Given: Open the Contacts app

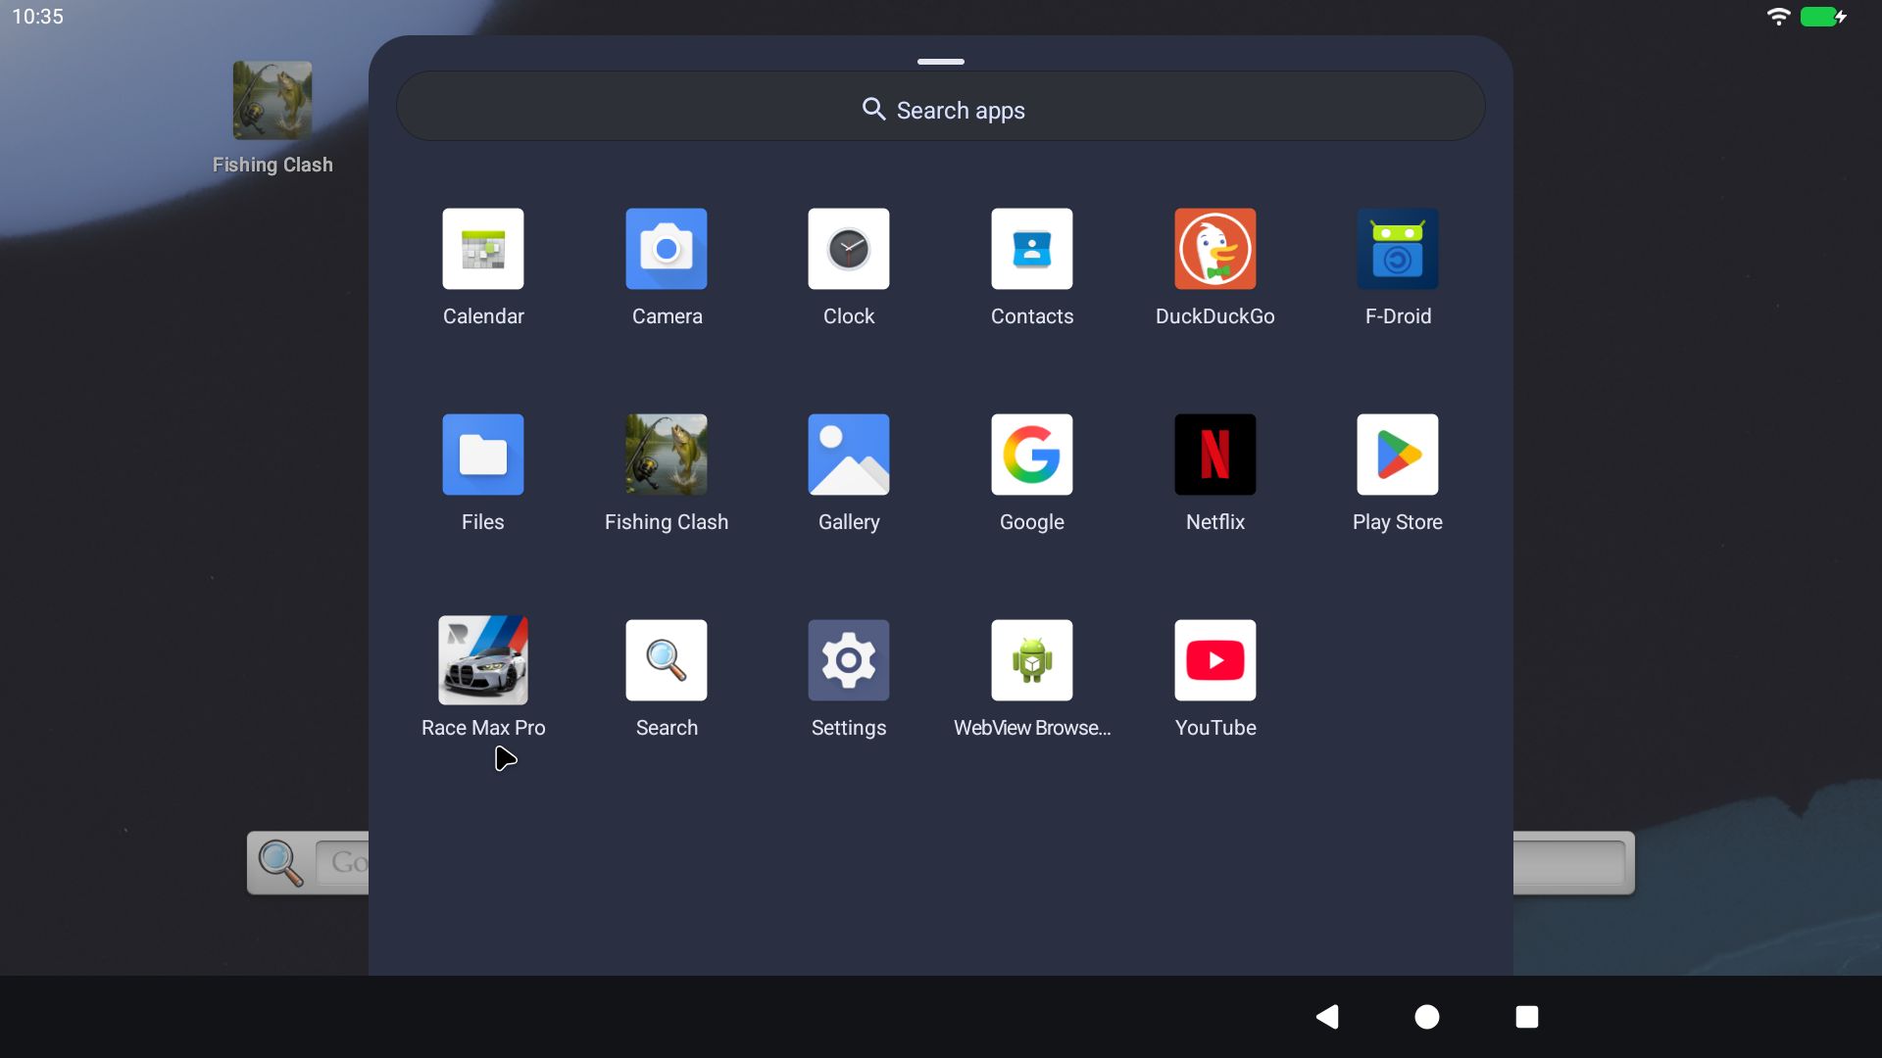Looking at the screenshot, I should click(1032, 249).
